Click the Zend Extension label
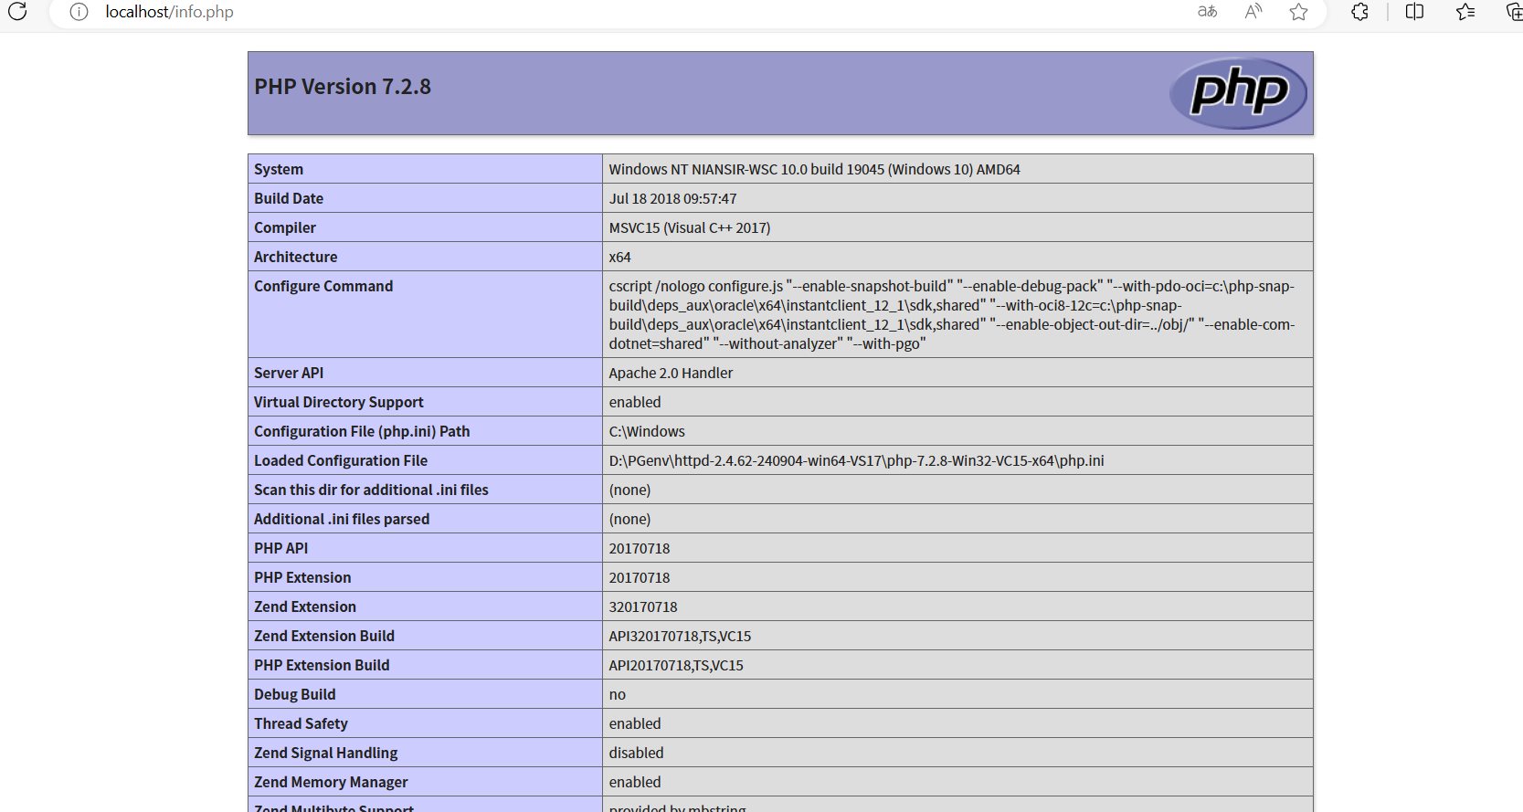 (x=305, y=606)
